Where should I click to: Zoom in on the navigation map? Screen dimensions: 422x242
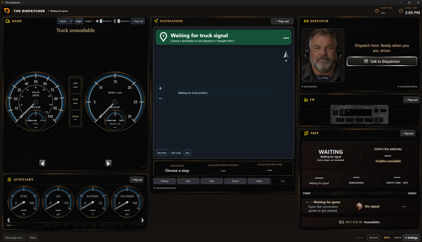(x=160, y=88)
